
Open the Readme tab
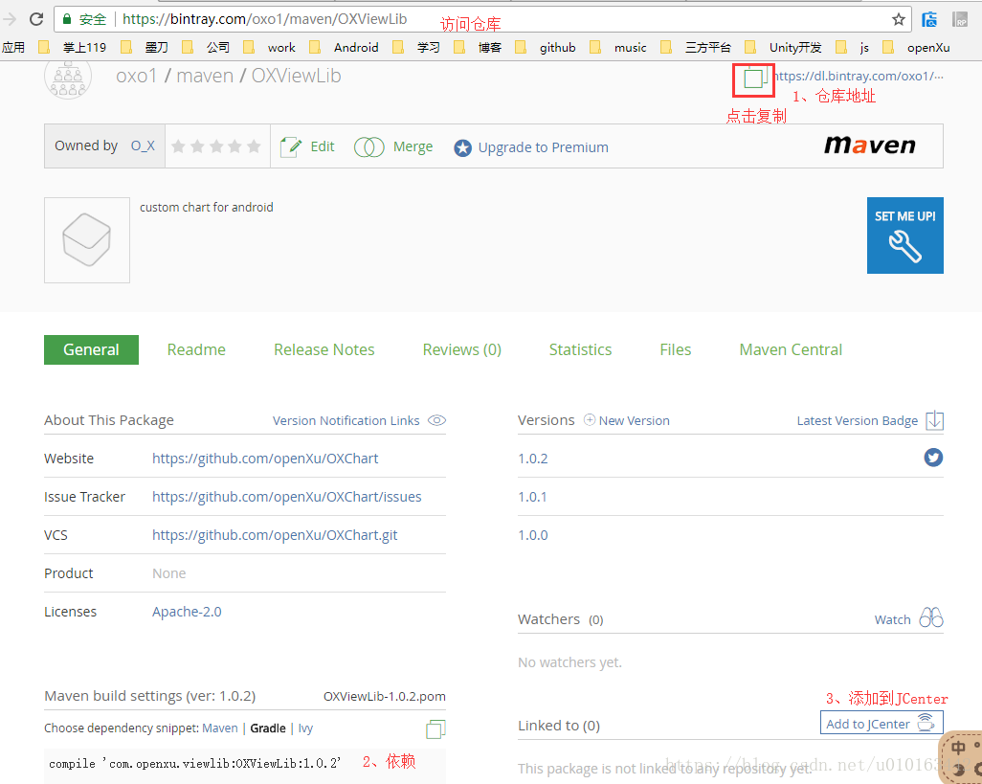[196, 349]
